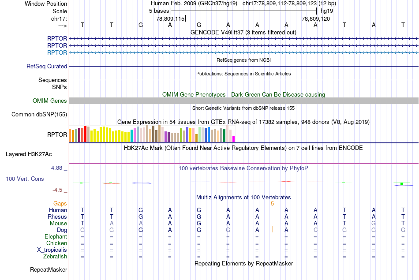Open the OMIM Genes track label
The image size is (419, 280).
pyautogui.click(x=50, y=101)
